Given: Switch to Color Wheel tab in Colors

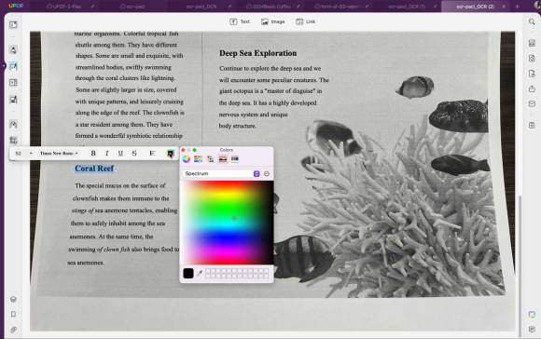Looking at the screenshot, I should [x=187, y=159].
